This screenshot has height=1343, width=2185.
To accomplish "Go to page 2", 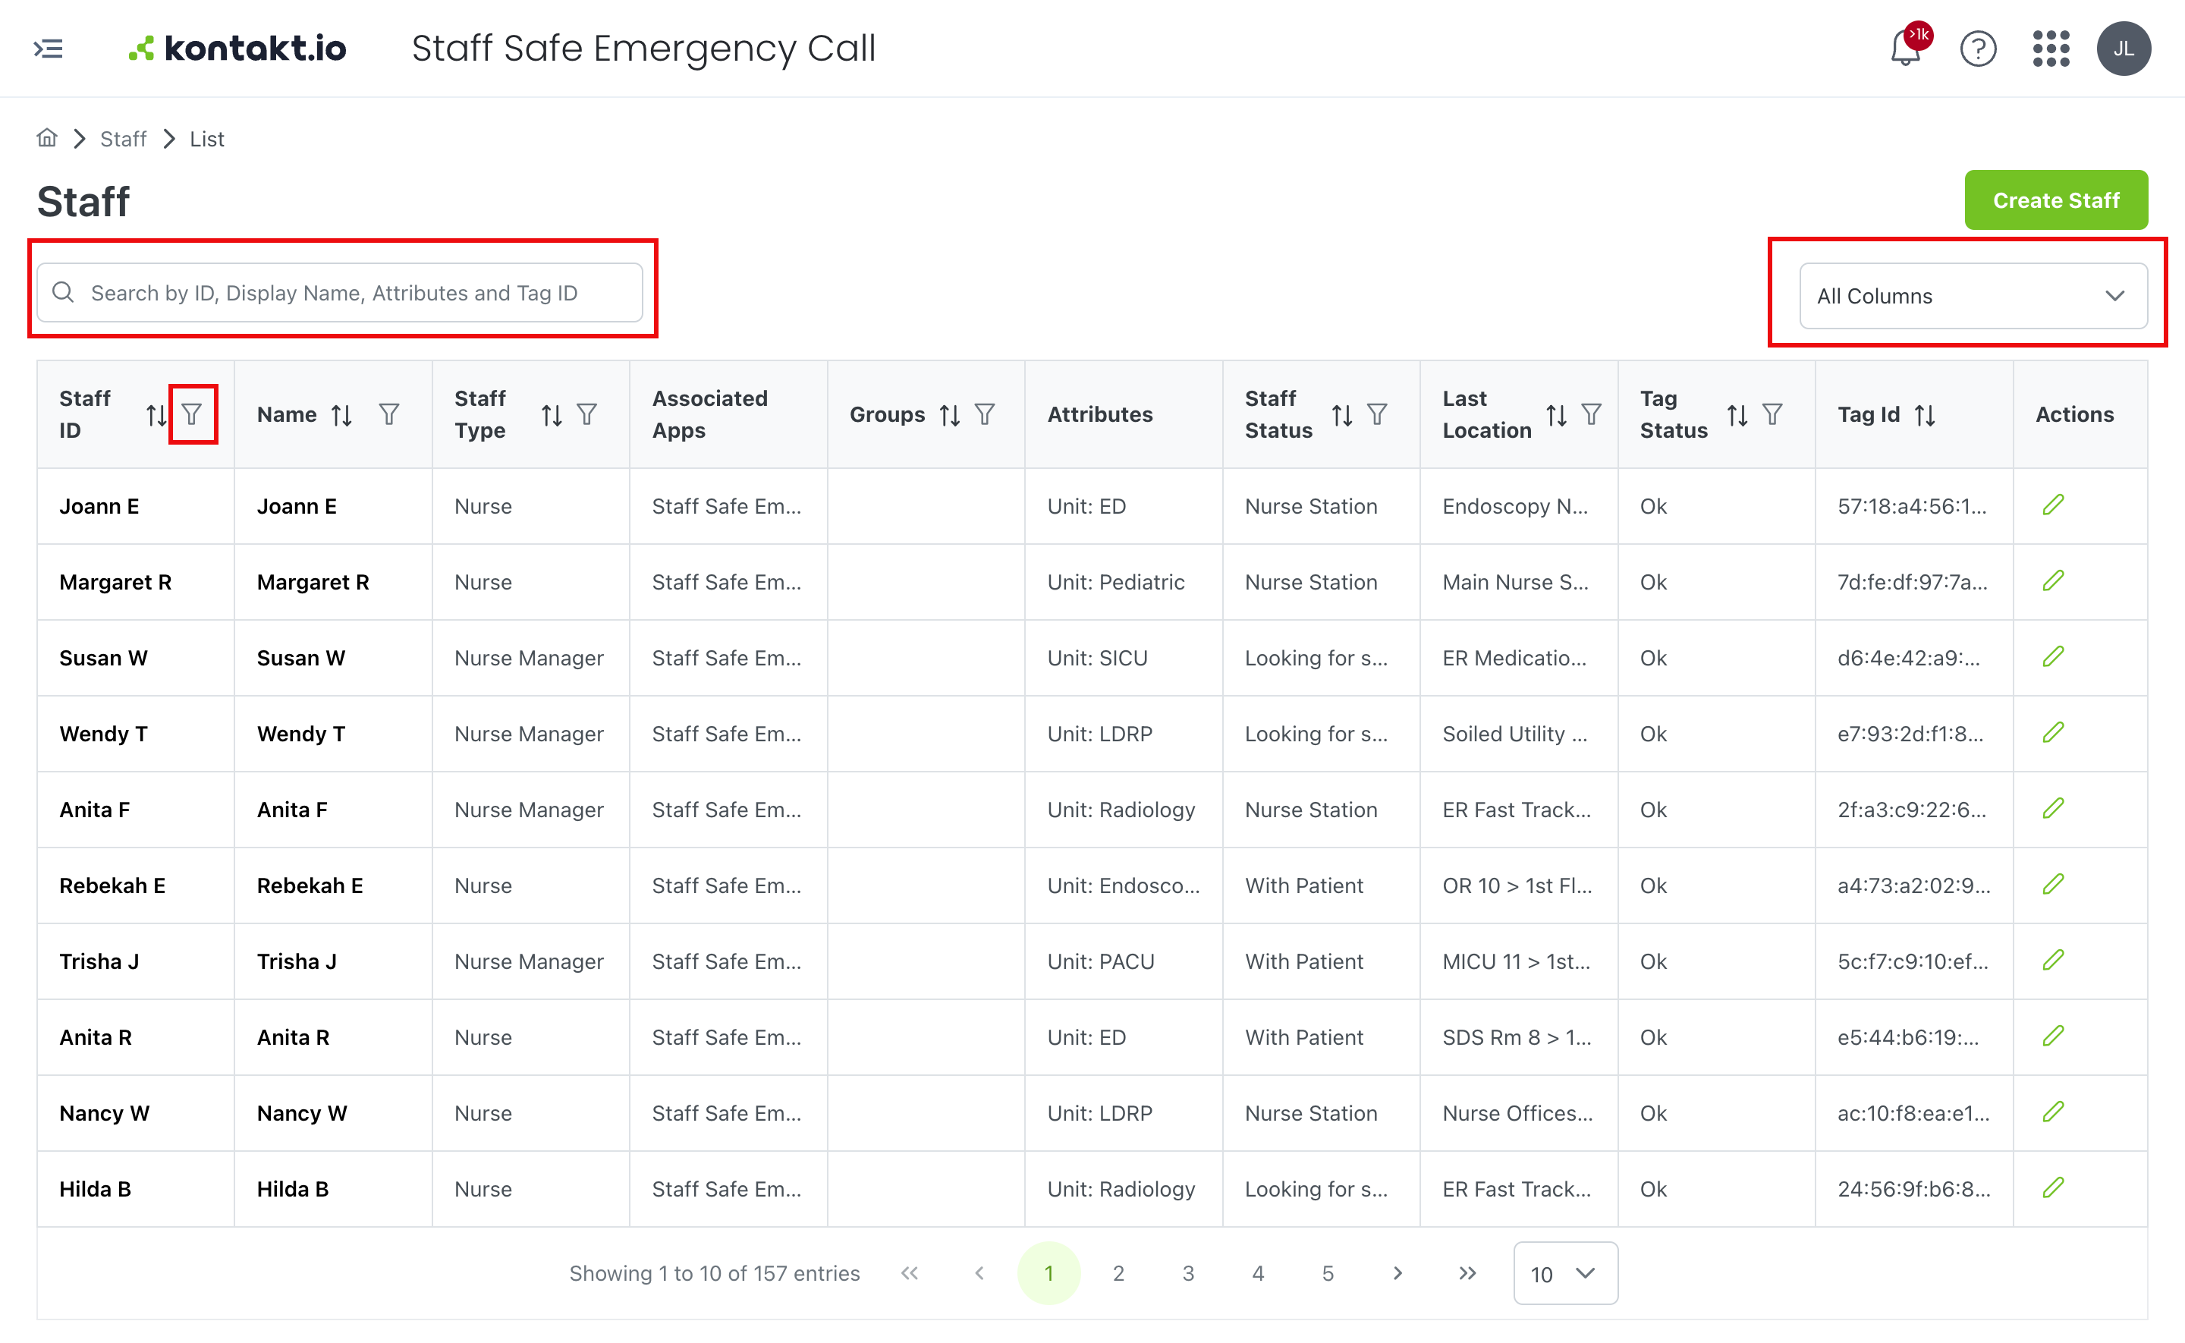I will point(1119,1274).
